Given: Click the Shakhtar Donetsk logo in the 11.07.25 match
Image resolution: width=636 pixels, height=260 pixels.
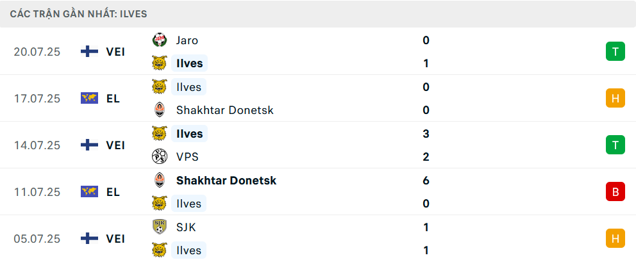Looking at the screenshot, I should [160, 180].
